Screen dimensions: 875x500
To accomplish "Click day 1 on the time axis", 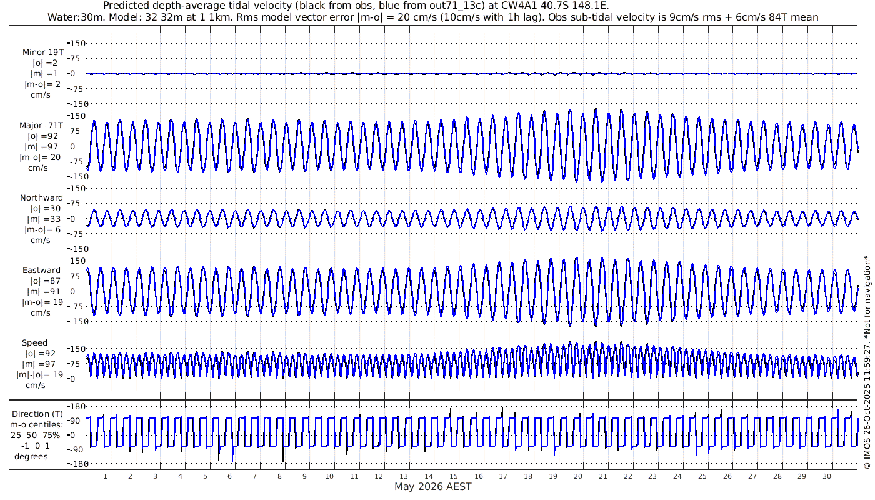I will [106, 476].
